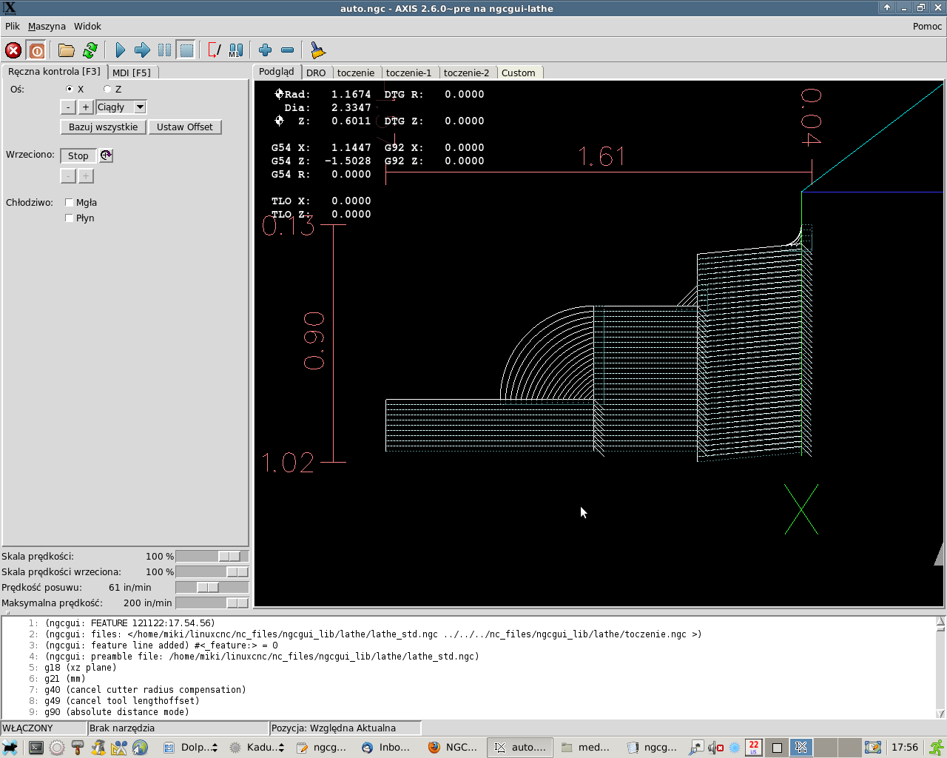Image resolution: width=947 pixels, height=758 pixels.
Task: Select G-code line 9 g90 absolute distance
Action: coord(468,711)
